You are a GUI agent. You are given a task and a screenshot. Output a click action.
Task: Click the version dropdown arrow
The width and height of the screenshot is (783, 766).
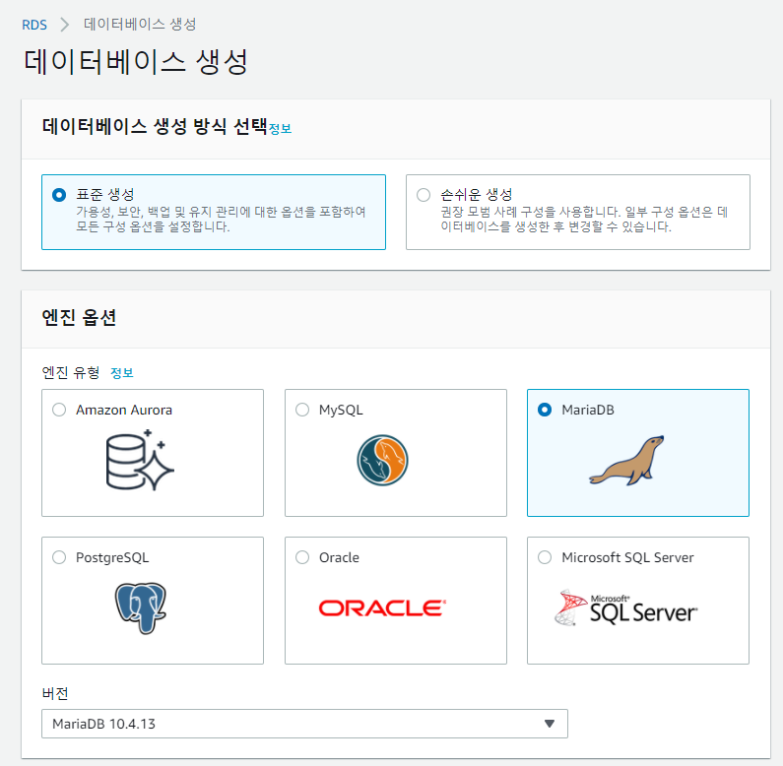pyautogui.click(x=550, y=724)
